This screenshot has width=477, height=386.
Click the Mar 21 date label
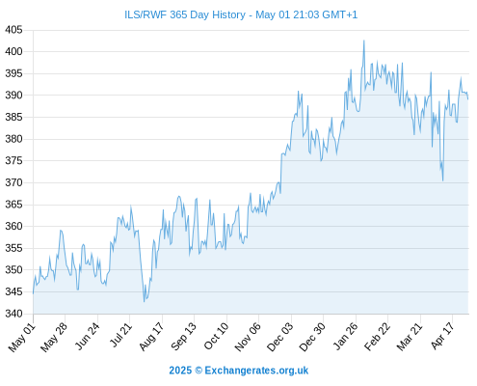[x=409, y=337]
